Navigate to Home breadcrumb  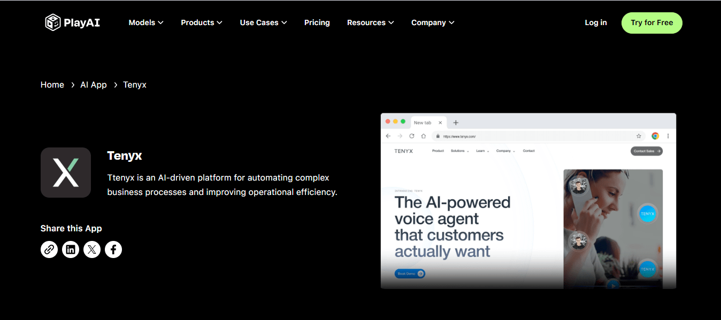[52, 85]
